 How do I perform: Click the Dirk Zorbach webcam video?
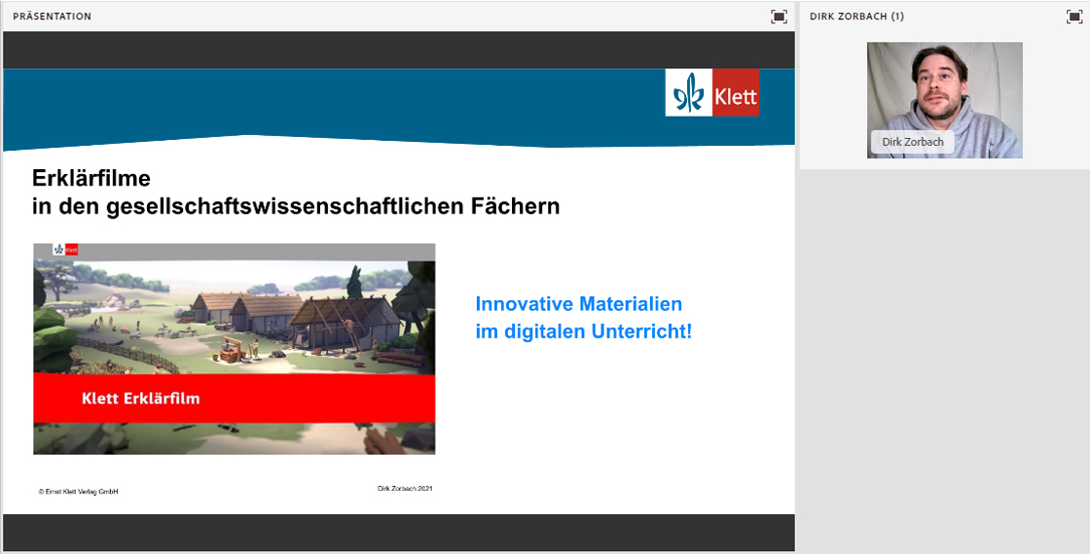[x=945, y=100]
